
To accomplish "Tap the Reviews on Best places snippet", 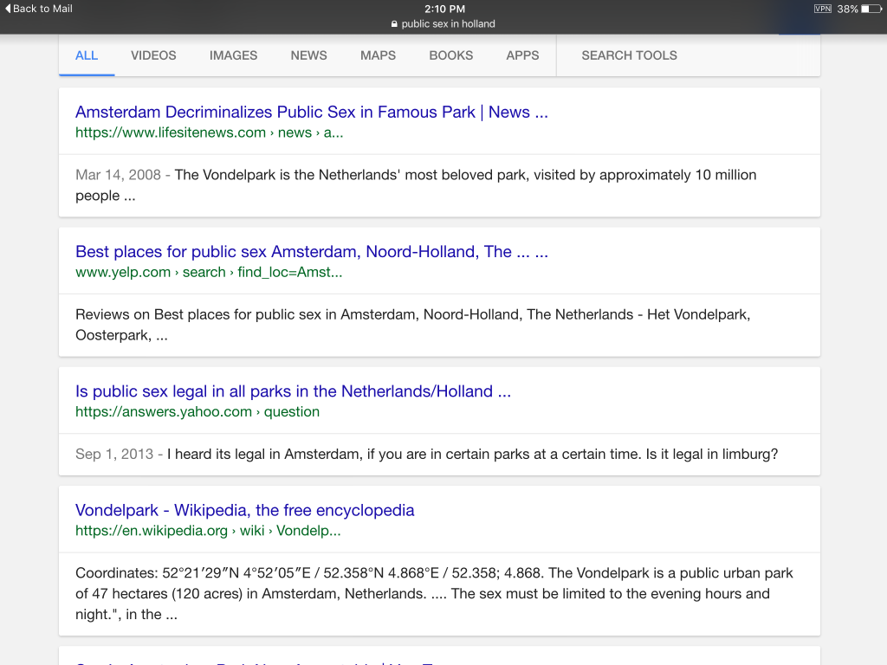I will tap(413, 325).
